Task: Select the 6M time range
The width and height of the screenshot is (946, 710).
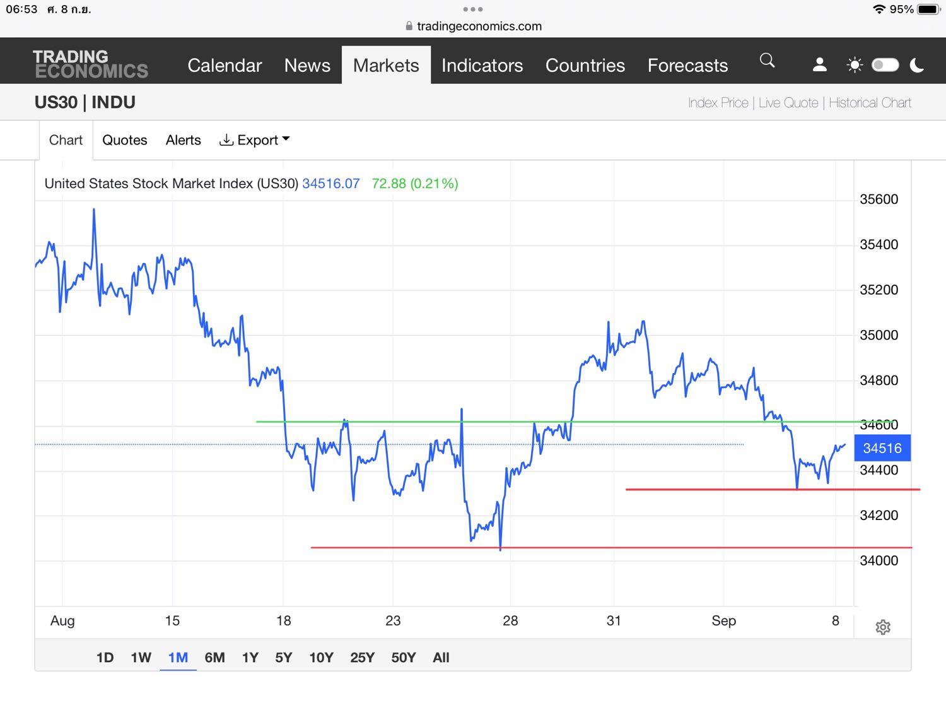Action: [x=214, y=658]
